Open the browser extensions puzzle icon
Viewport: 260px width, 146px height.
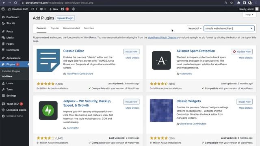click(x=238, y=3)
